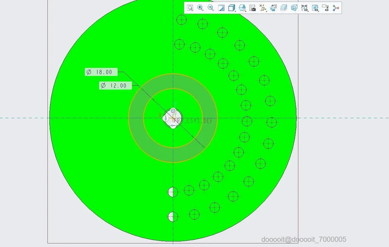Click the Sketch View orientation icon
This screenshot has width=389, height=247.
[273, 8]
